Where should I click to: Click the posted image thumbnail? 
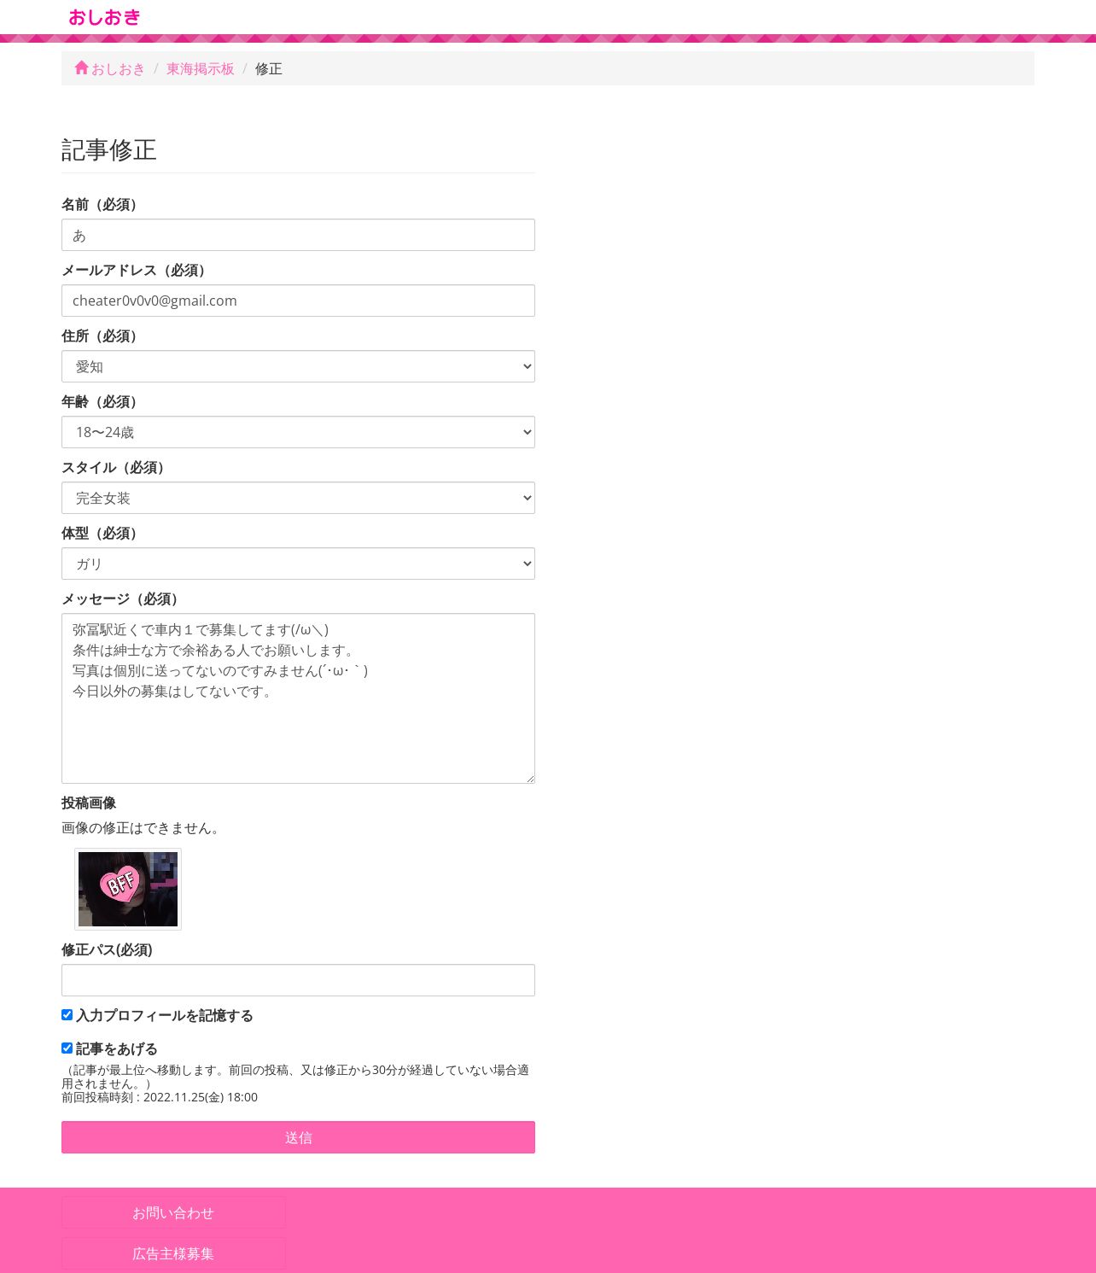point(128,889)
